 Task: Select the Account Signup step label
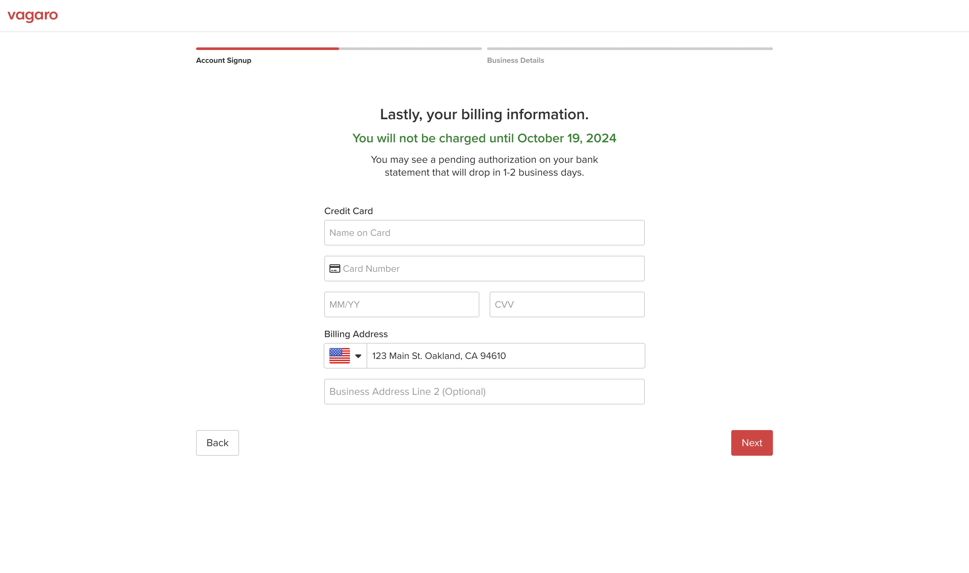click(224, 60)
